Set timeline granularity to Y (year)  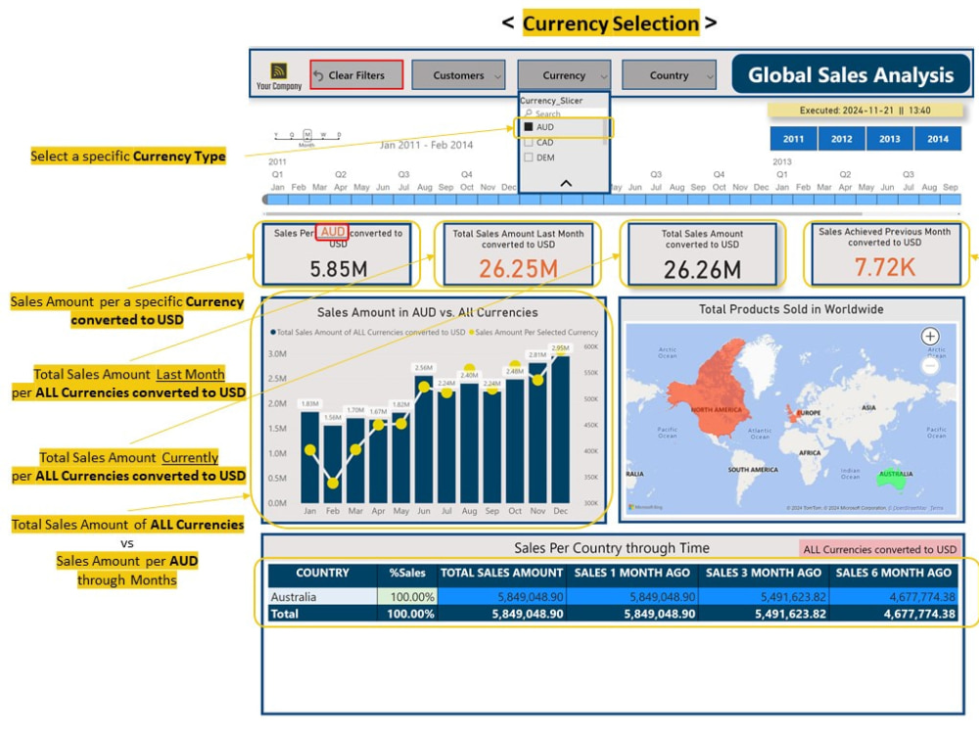(x=276, y=135)
